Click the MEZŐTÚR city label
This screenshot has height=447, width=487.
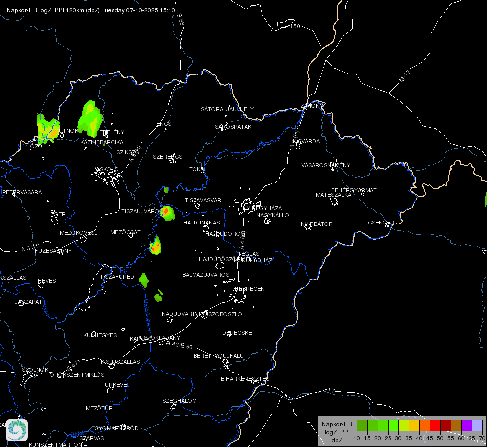click(99, 408)
